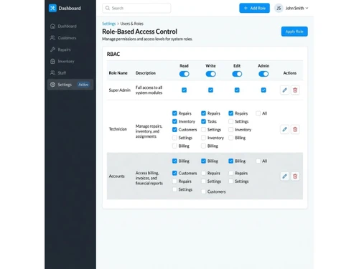Delete the Technician role trash icon
This screenshot has width=359, height=269.
coord(295,129)
